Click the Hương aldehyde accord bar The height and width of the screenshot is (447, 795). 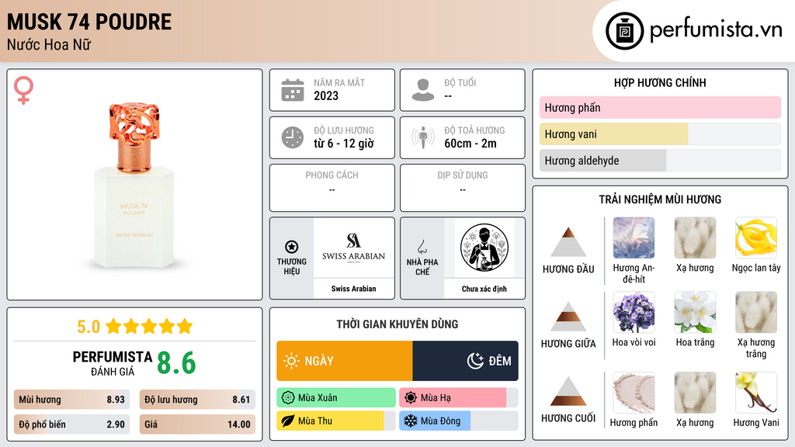(x=660, y=161)
